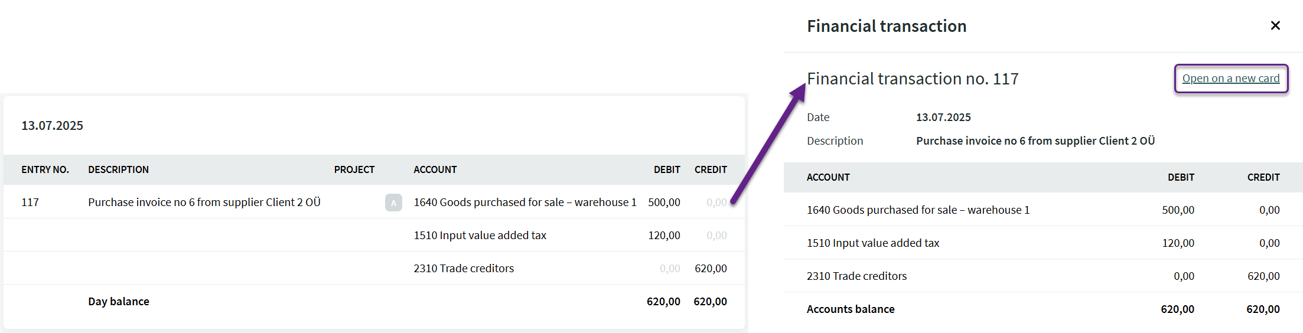Image resolution: width=1303 pixels, height=333 pixels.
Task: Click the gray 'A' badge in entry 117
Action: pyautogui.click(x=393, y=203)
